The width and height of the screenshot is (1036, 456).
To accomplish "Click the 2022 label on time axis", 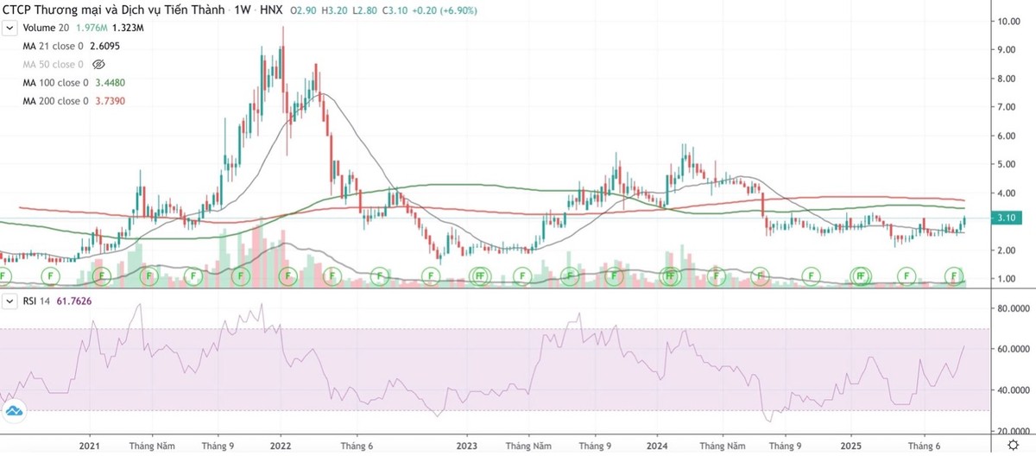I will pos(281,446).
